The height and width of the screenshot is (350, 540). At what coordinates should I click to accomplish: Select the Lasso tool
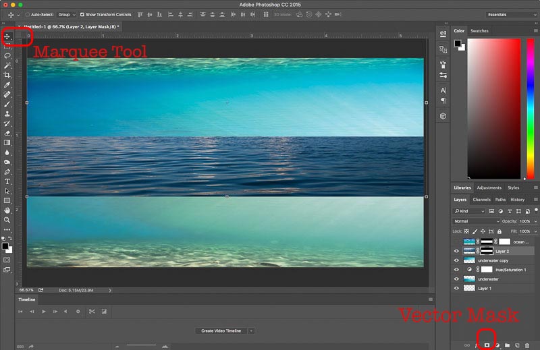(x=7, y=55)
